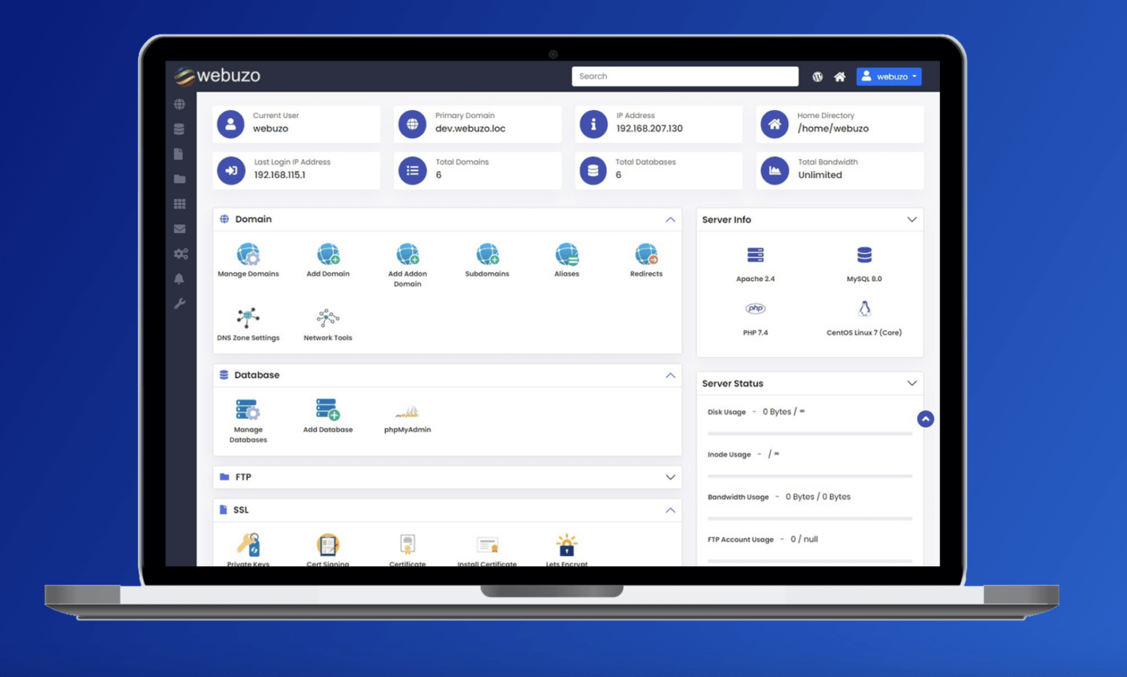Click the Bandwidth Usage progress bar
The image size is (1127, 677).
tap(809, 518)
